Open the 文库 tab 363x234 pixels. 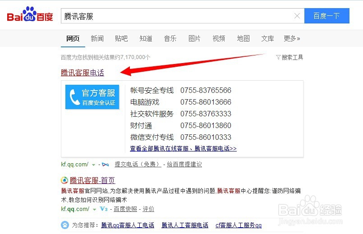point(267,38)
